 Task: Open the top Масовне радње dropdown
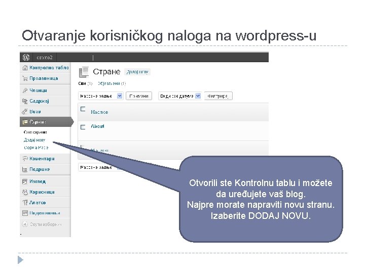pos(100,96)
